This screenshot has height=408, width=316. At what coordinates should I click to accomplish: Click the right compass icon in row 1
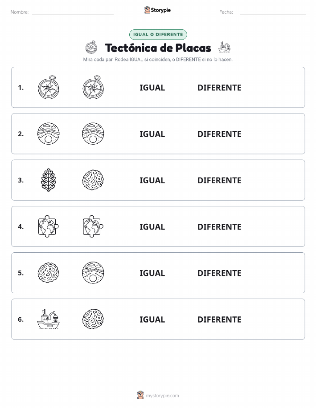[x=93, y=87]
